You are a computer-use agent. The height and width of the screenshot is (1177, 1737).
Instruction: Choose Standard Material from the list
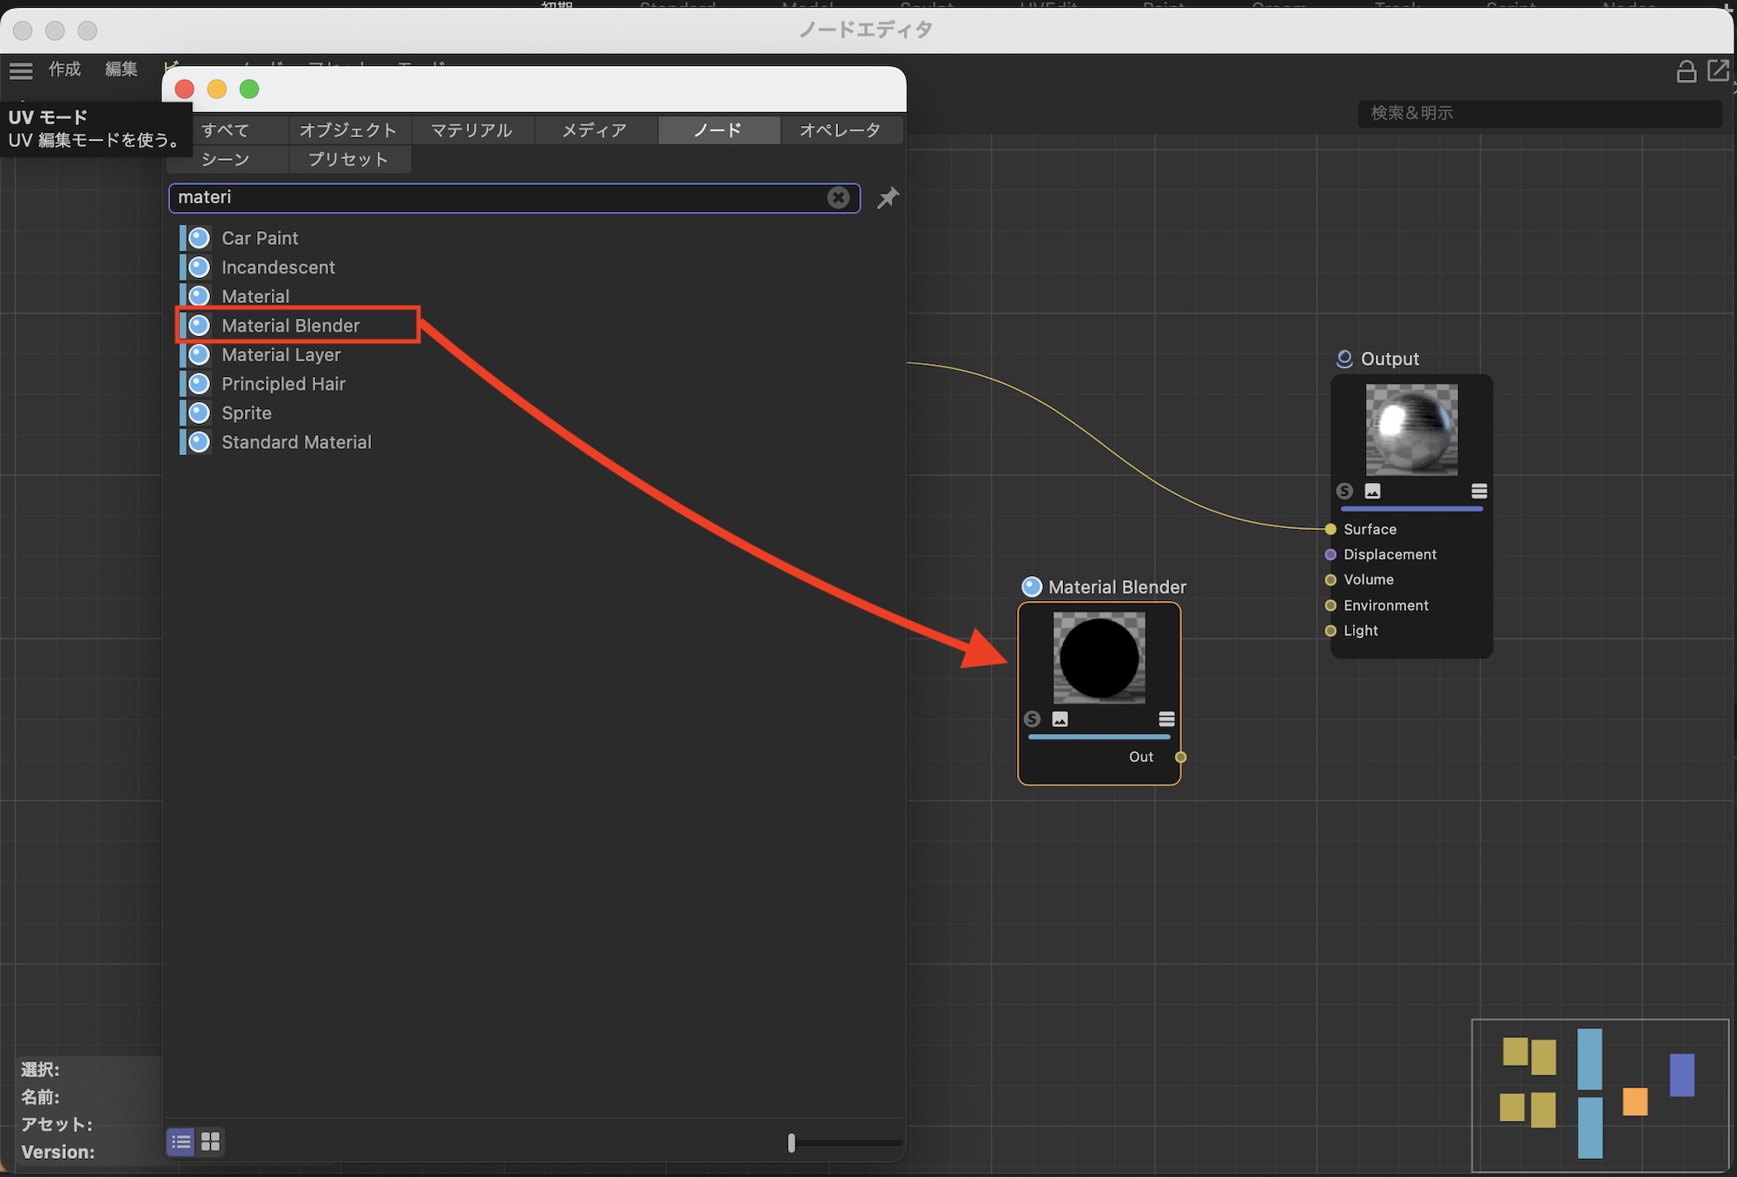[296, 442]
